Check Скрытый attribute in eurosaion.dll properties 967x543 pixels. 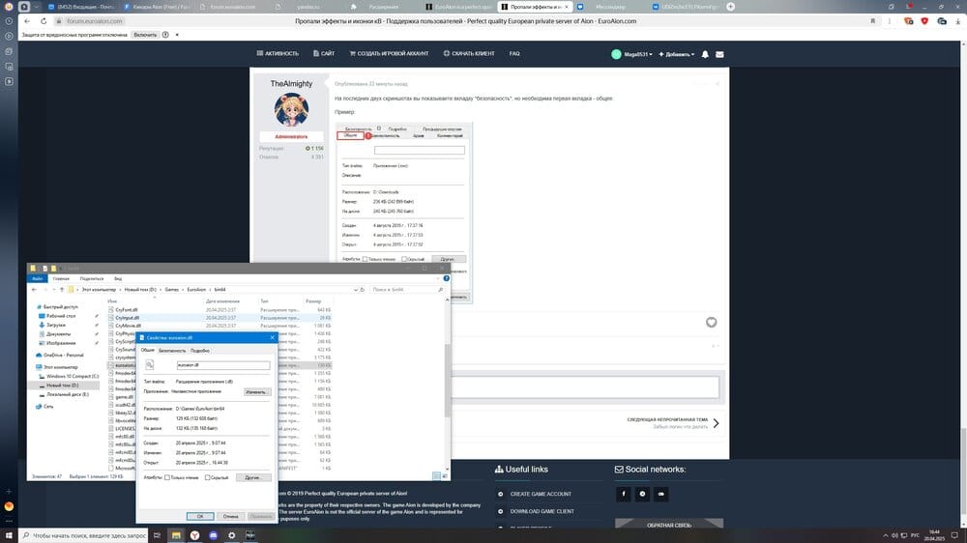click(x=208, y=477)
